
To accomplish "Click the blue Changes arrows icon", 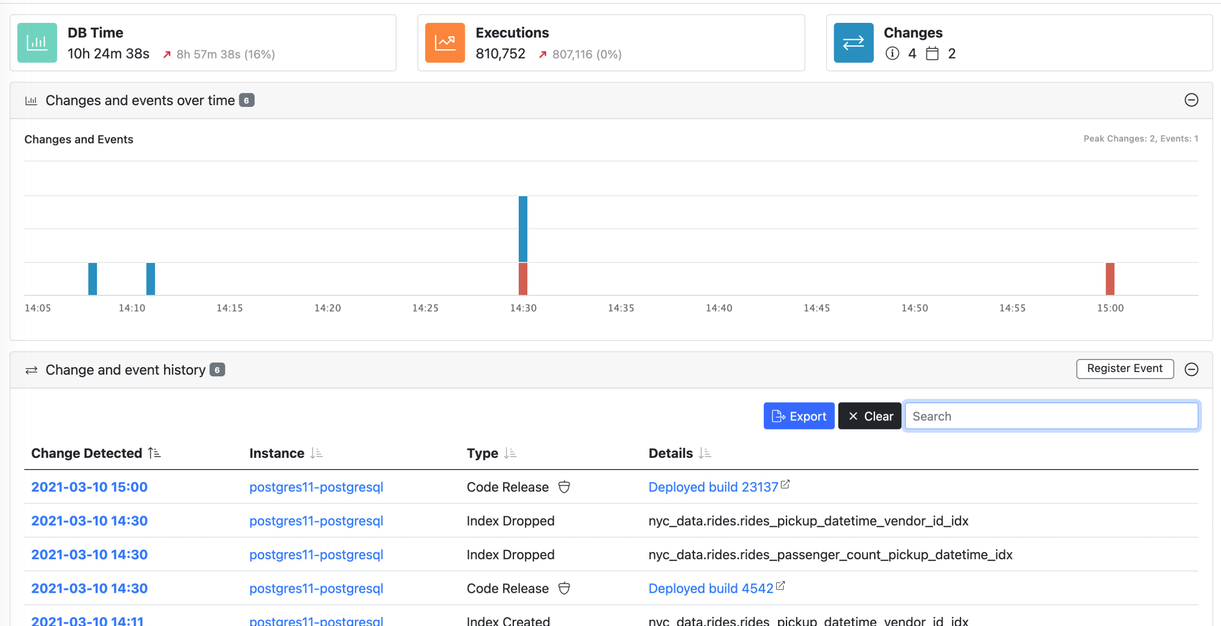I will tap(853, 43).
